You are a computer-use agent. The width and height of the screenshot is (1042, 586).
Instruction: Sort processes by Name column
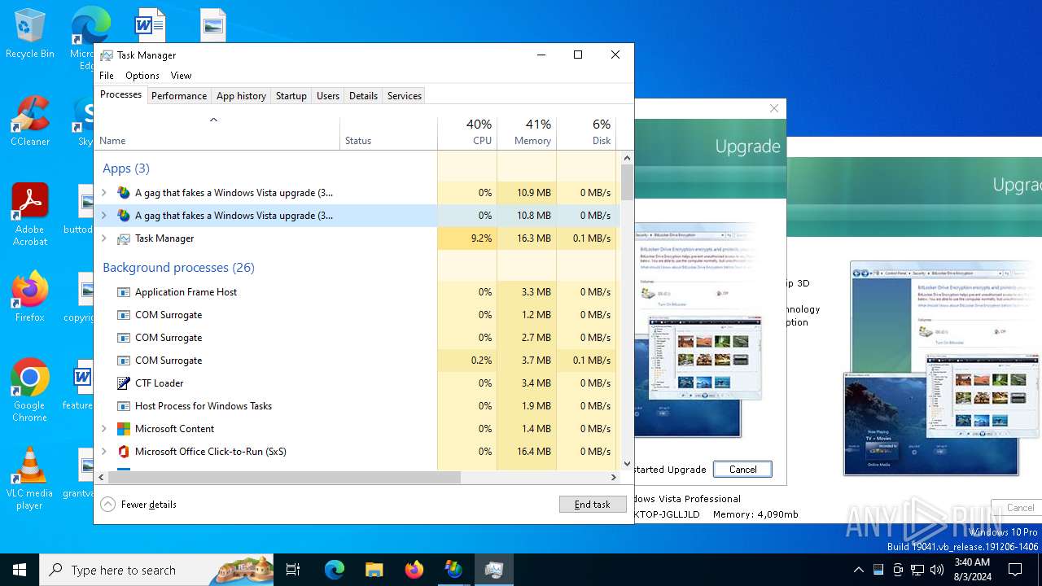(217, 134)
